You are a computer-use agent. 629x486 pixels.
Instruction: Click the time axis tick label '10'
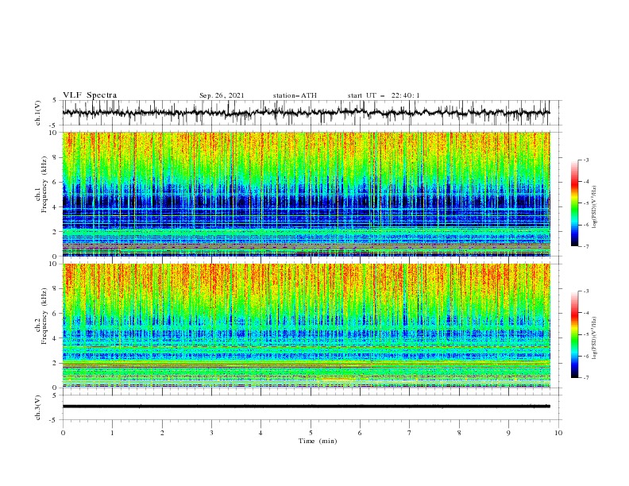tap(558, 433)
